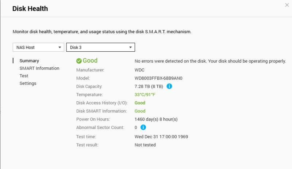Viewport: 292px width, 169px height.
Task: Click the Disk SMART Information Good value
Action: click(x=140, y=111)
